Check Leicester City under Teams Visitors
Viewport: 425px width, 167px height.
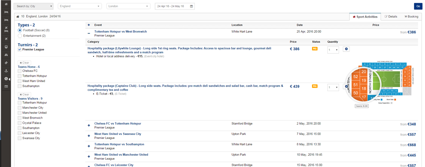[x=19, y=133]
